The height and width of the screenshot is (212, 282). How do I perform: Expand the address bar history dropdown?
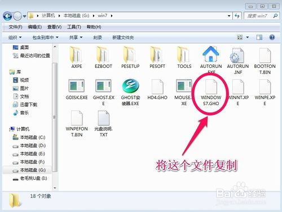(x=229, y=16)
